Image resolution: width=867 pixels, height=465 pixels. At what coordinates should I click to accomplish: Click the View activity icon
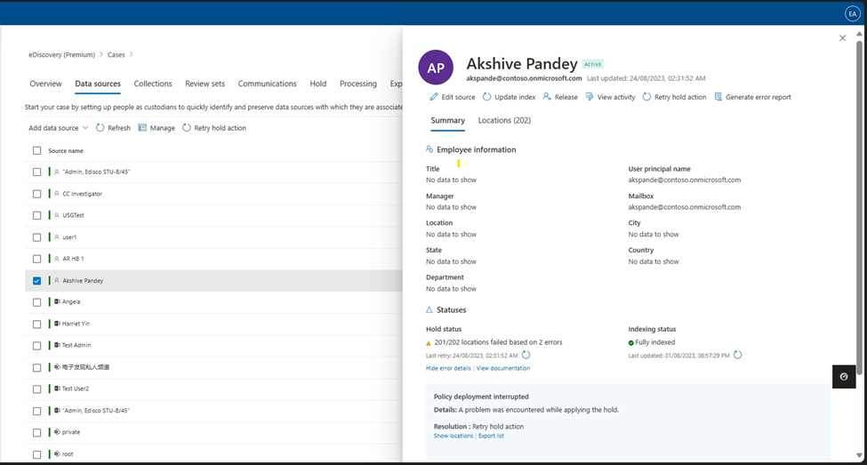click(590, 97)
